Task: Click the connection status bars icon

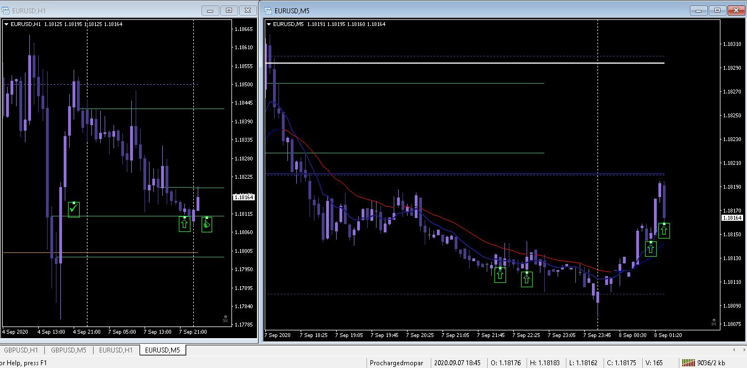Action: pyautogui.click(x=689, y=363)
